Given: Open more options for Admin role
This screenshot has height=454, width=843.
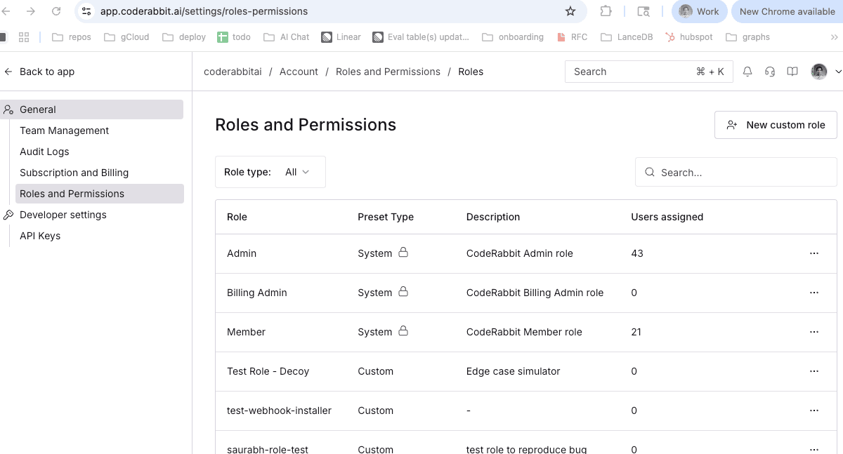Looking at the screenshot, I should 814,253.
